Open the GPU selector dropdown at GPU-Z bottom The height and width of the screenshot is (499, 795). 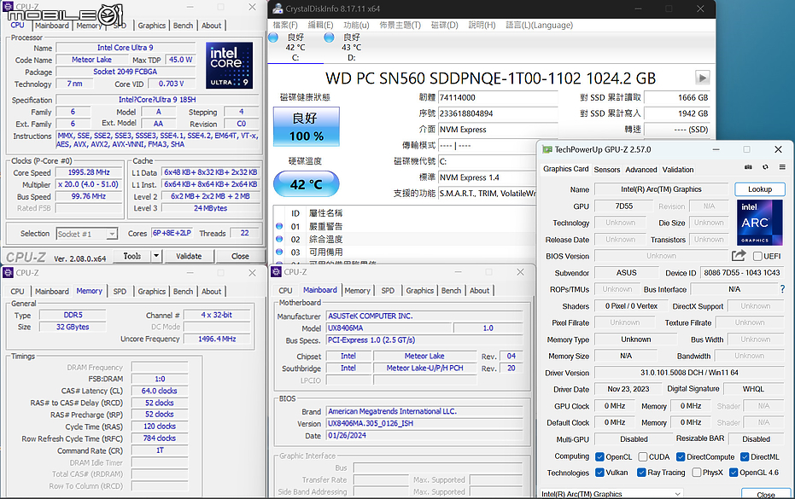[x=611, y=493]
